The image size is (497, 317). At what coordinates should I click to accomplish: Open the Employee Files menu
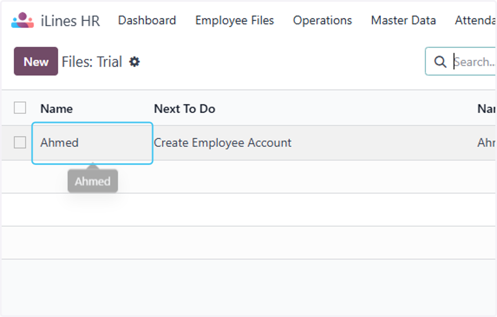click(x=234, y=20)
